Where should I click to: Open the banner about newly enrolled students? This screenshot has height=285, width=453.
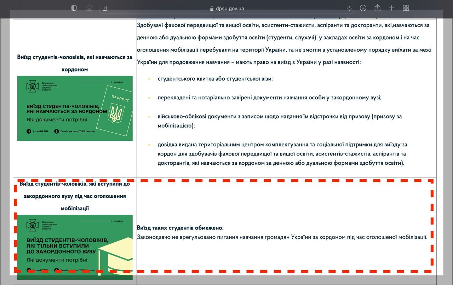point(75,247)
